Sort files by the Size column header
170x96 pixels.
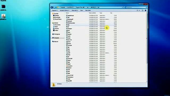coord(111,13)
